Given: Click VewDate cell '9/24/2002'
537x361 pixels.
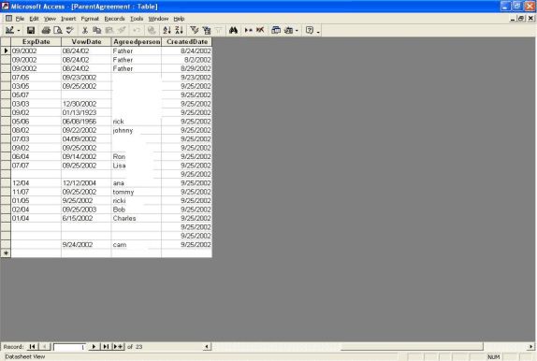Looking at the screenshot, I should click(x=86, y=244).
